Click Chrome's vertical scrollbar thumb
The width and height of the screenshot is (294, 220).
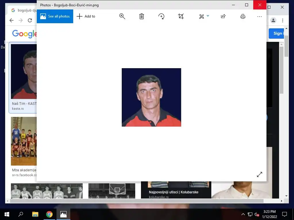click(x=286, y=46)
